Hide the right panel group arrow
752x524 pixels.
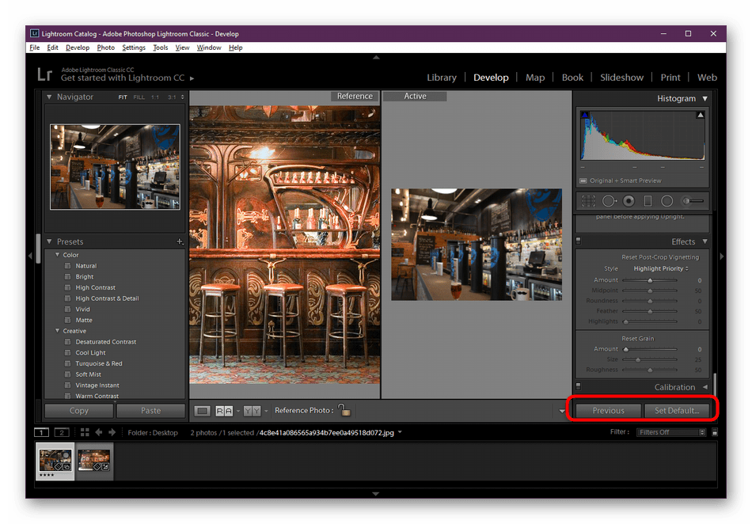coord(722,256)
